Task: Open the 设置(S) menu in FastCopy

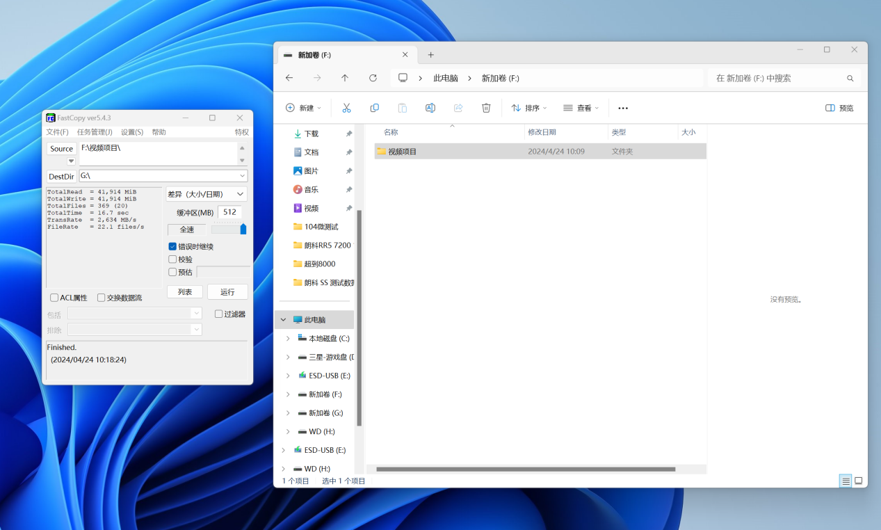Action: (x=132, y=132)
